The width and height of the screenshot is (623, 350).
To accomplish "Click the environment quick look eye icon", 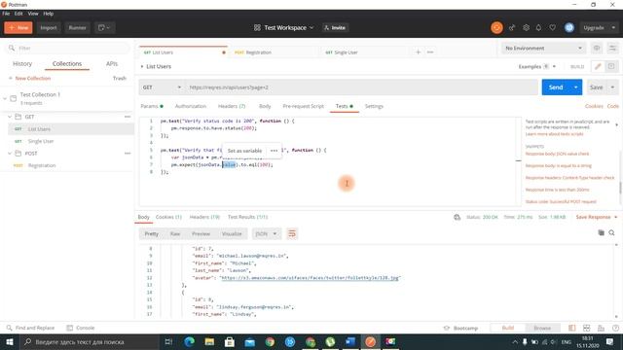I will click(597, 48).
